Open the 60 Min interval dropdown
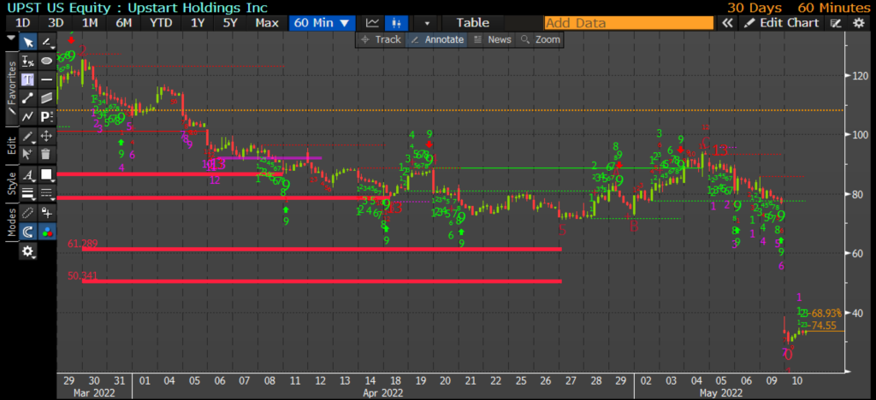The image size is (876, 400). (322, 23)
